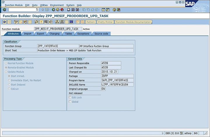
Task: Open the Edit menu
Action: click(x=27, y=5)
